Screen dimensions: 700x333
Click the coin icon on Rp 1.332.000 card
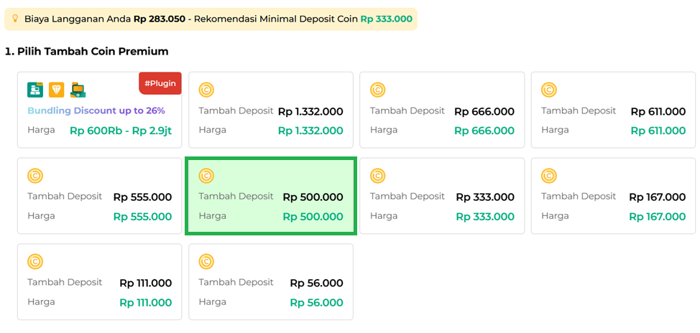point(206,90)
